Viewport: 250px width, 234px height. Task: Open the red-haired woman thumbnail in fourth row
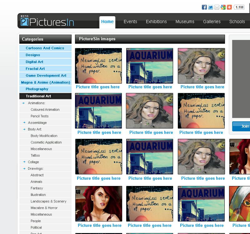pyautogui.click(x=99, y=204)
